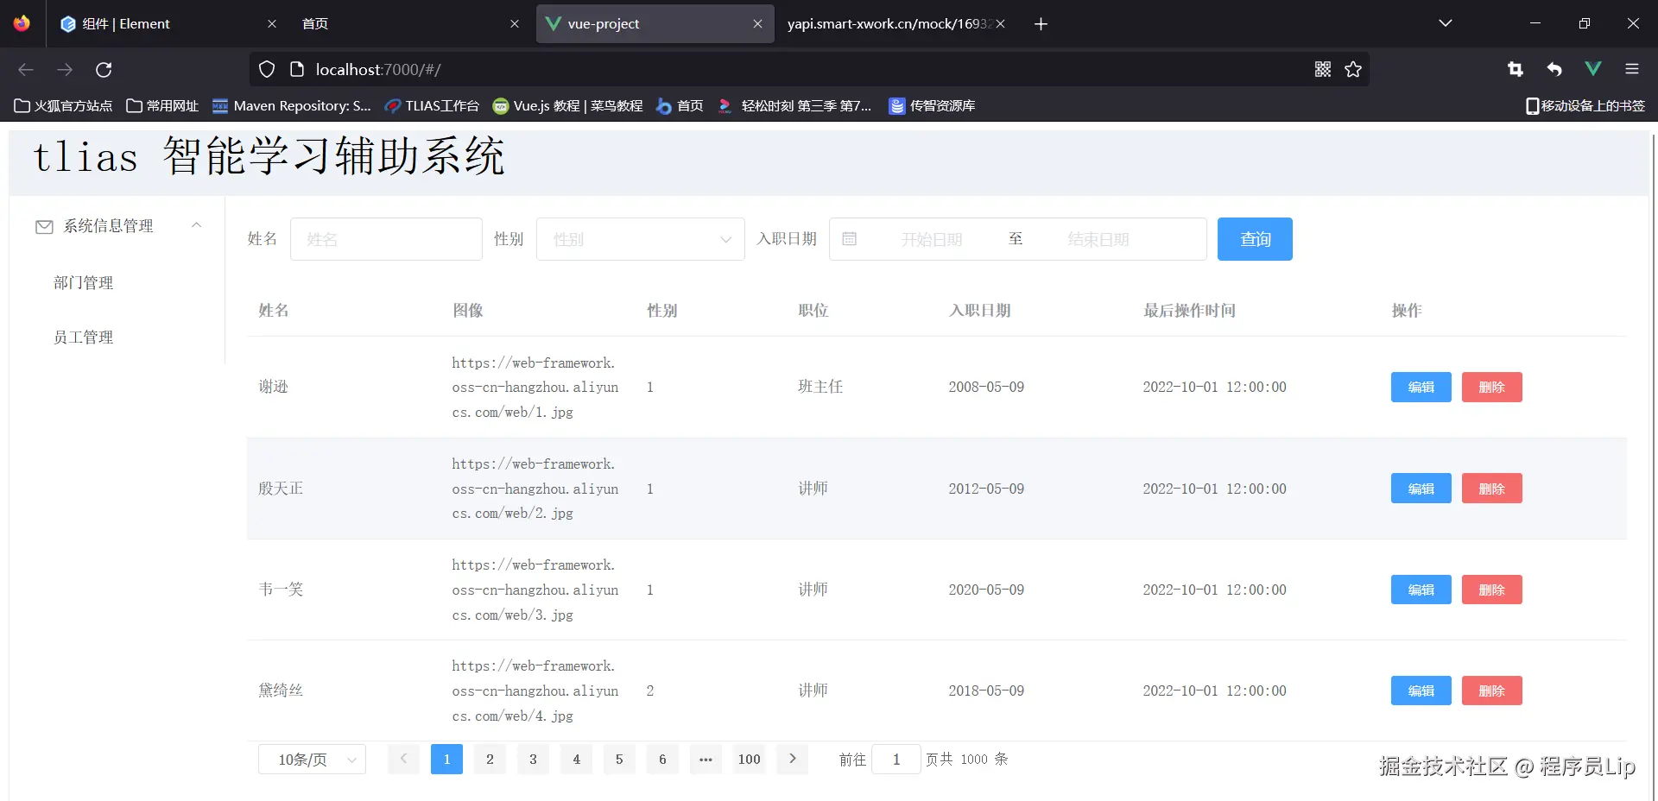Click the 姓名 column header
This screenshot has height=801, width=1658.
[x=274, y=311]
